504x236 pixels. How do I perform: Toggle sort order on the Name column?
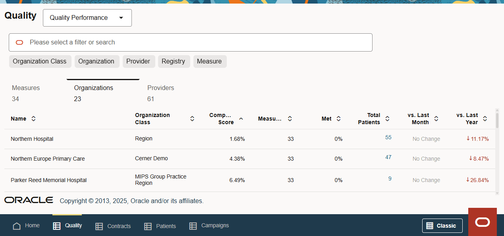click(33, 118)
